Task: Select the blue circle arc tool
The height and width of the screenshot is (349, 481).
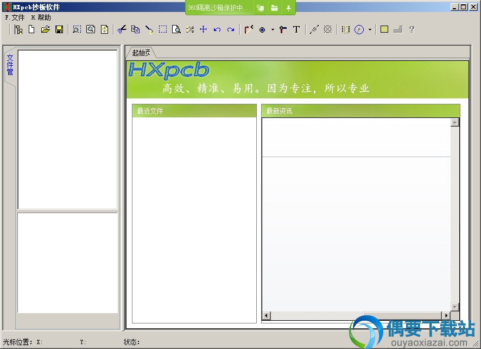Action: point(359,29)
